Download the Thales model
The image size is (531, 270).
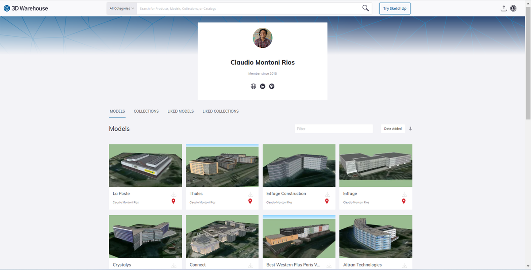point(250,194)
